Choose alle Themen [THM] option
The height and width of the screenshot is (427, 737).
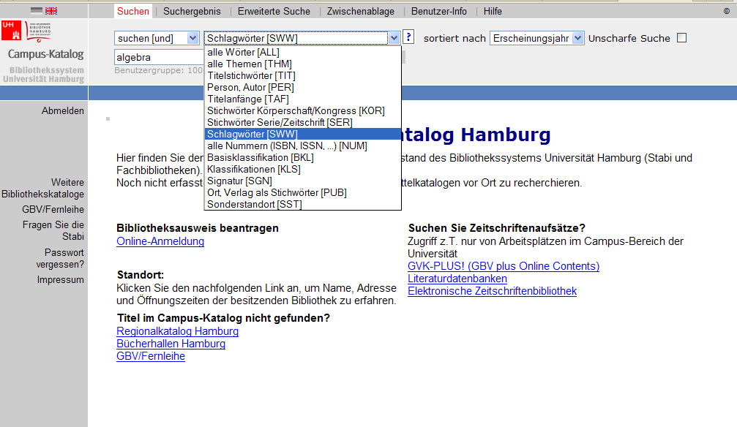303,64
